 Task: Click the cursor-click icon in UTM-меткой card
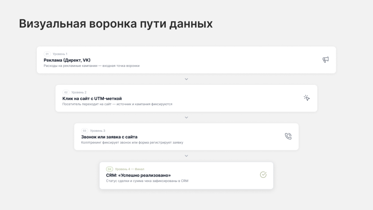(307, 98)
